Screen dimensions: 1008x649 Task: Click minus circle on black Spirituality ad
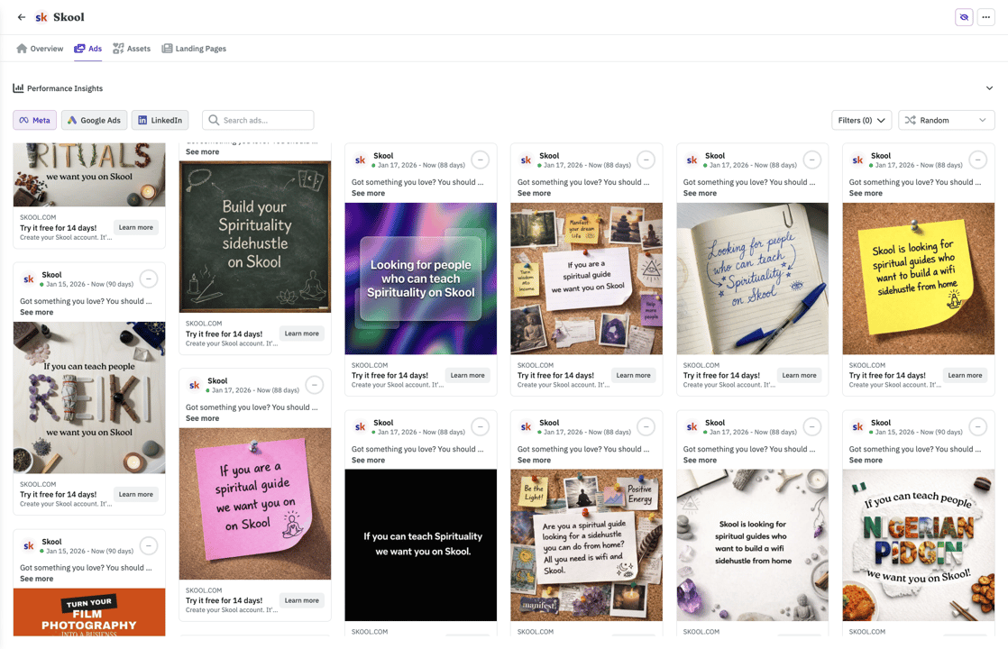[481, 426]
